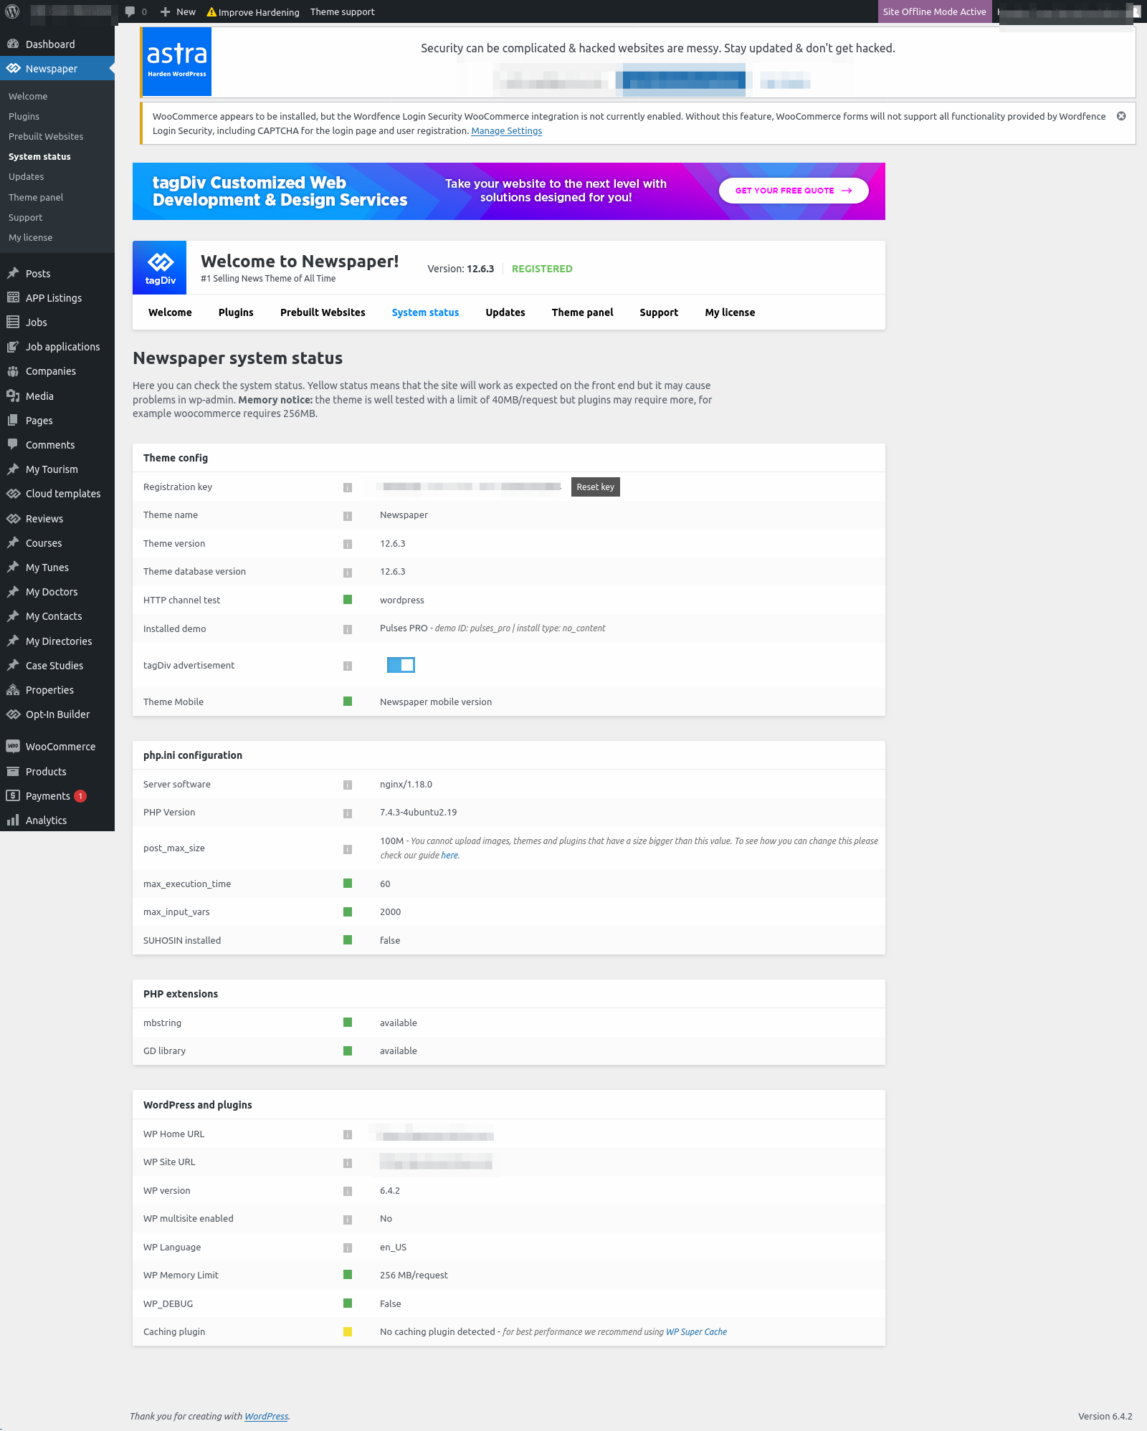Click the Cloud templates icon

pyautogui.click(x=13, y=494)
